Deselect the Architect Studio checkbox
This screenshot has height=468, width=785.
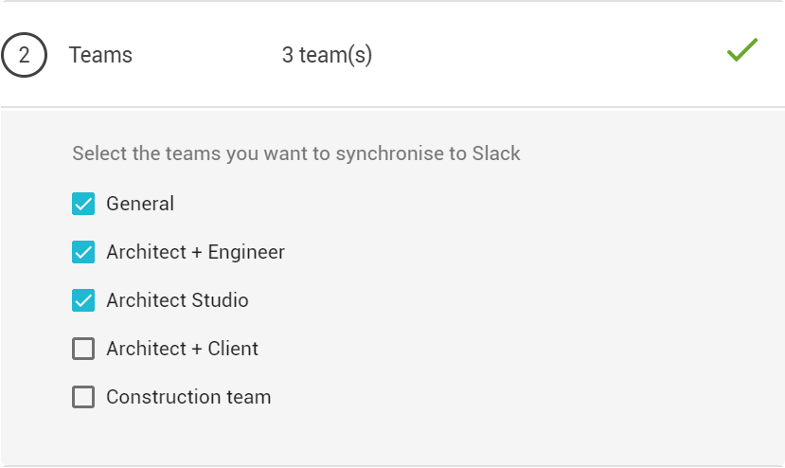coord(83,300)
